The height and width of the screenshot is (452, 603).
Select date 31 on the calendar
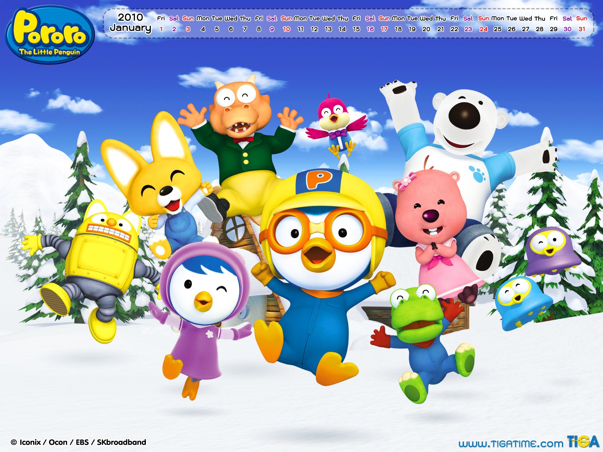pos(582,29)
